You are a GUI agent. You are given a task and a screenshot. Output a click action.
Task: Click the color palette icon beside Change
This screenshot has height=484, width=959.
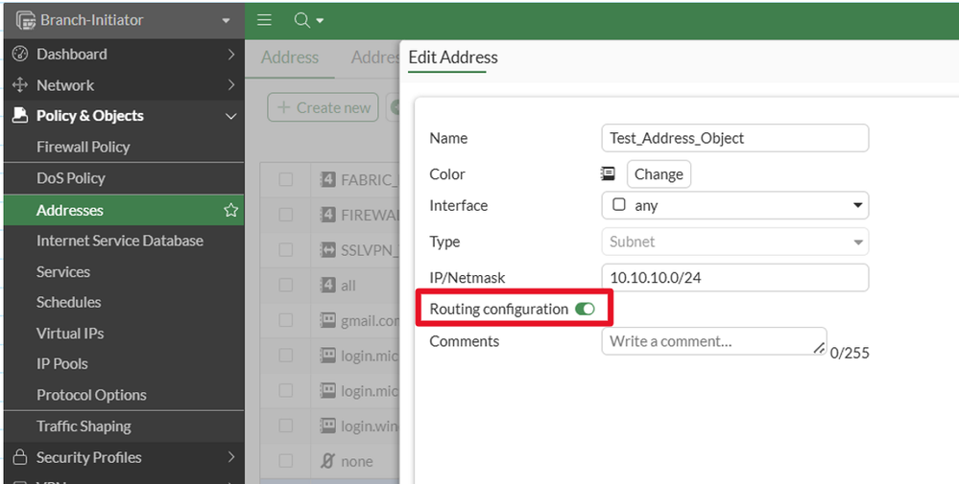(x=608, y=174)
